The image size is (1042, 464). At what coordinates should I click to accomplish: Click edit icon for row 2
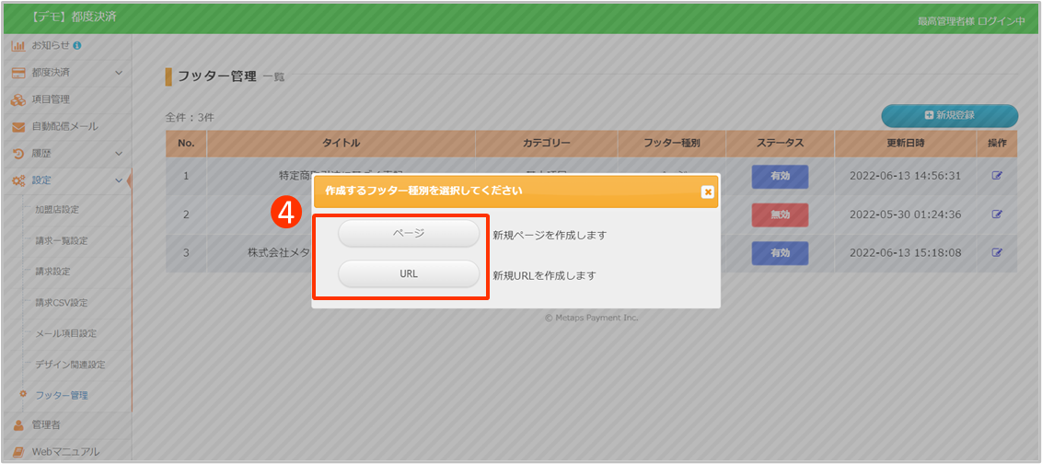(997, 215)
